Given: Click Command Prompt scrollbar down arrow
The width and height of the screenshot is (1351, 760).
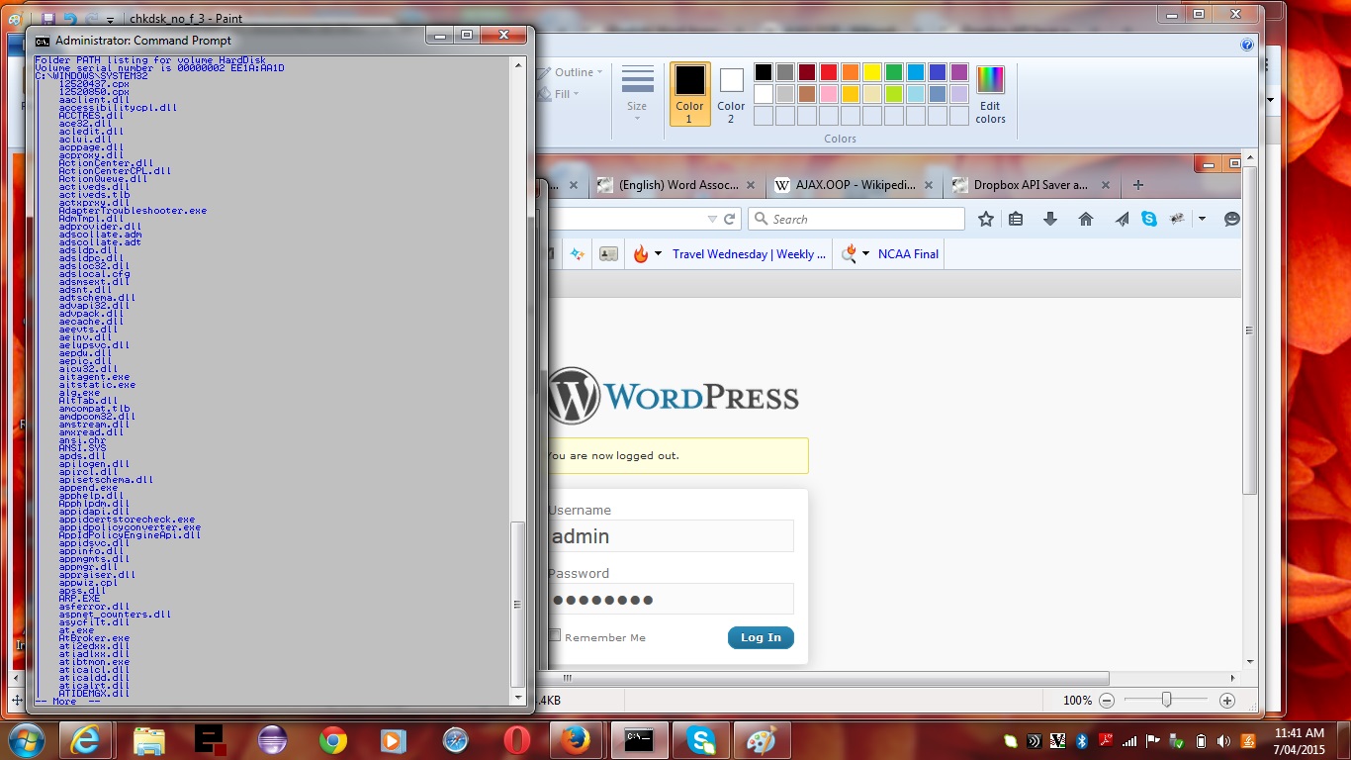Looking at the screenshot, I should pos(518,697).
